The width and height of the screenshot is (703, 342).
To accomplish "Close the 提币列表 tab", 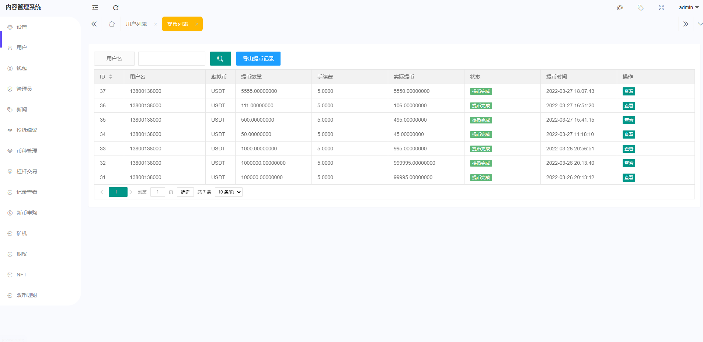I will pyautogui.click(x=196, y=24).
